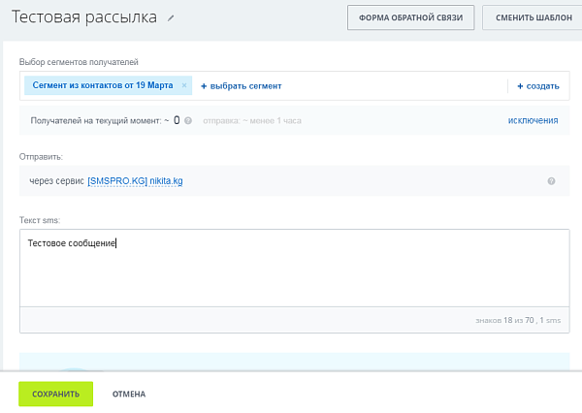Edit the Тестовая рассылка title pencil icon
Image resolution: width=582 pixels, height=413 pixels.
tap(171, 17)
